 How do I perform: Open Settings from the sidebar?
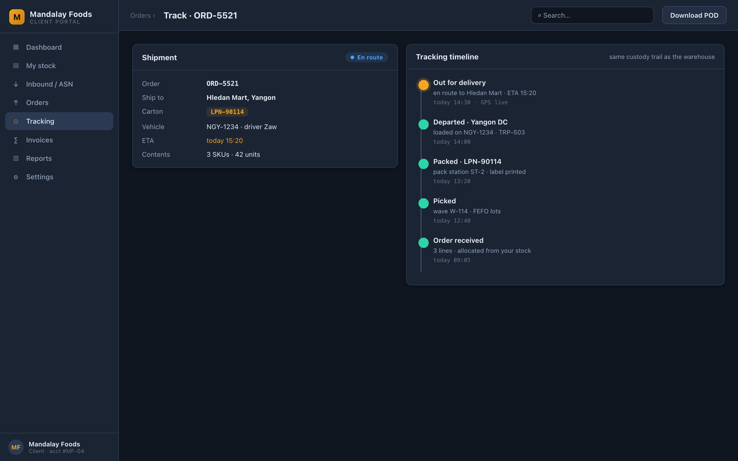click(59, 177)
